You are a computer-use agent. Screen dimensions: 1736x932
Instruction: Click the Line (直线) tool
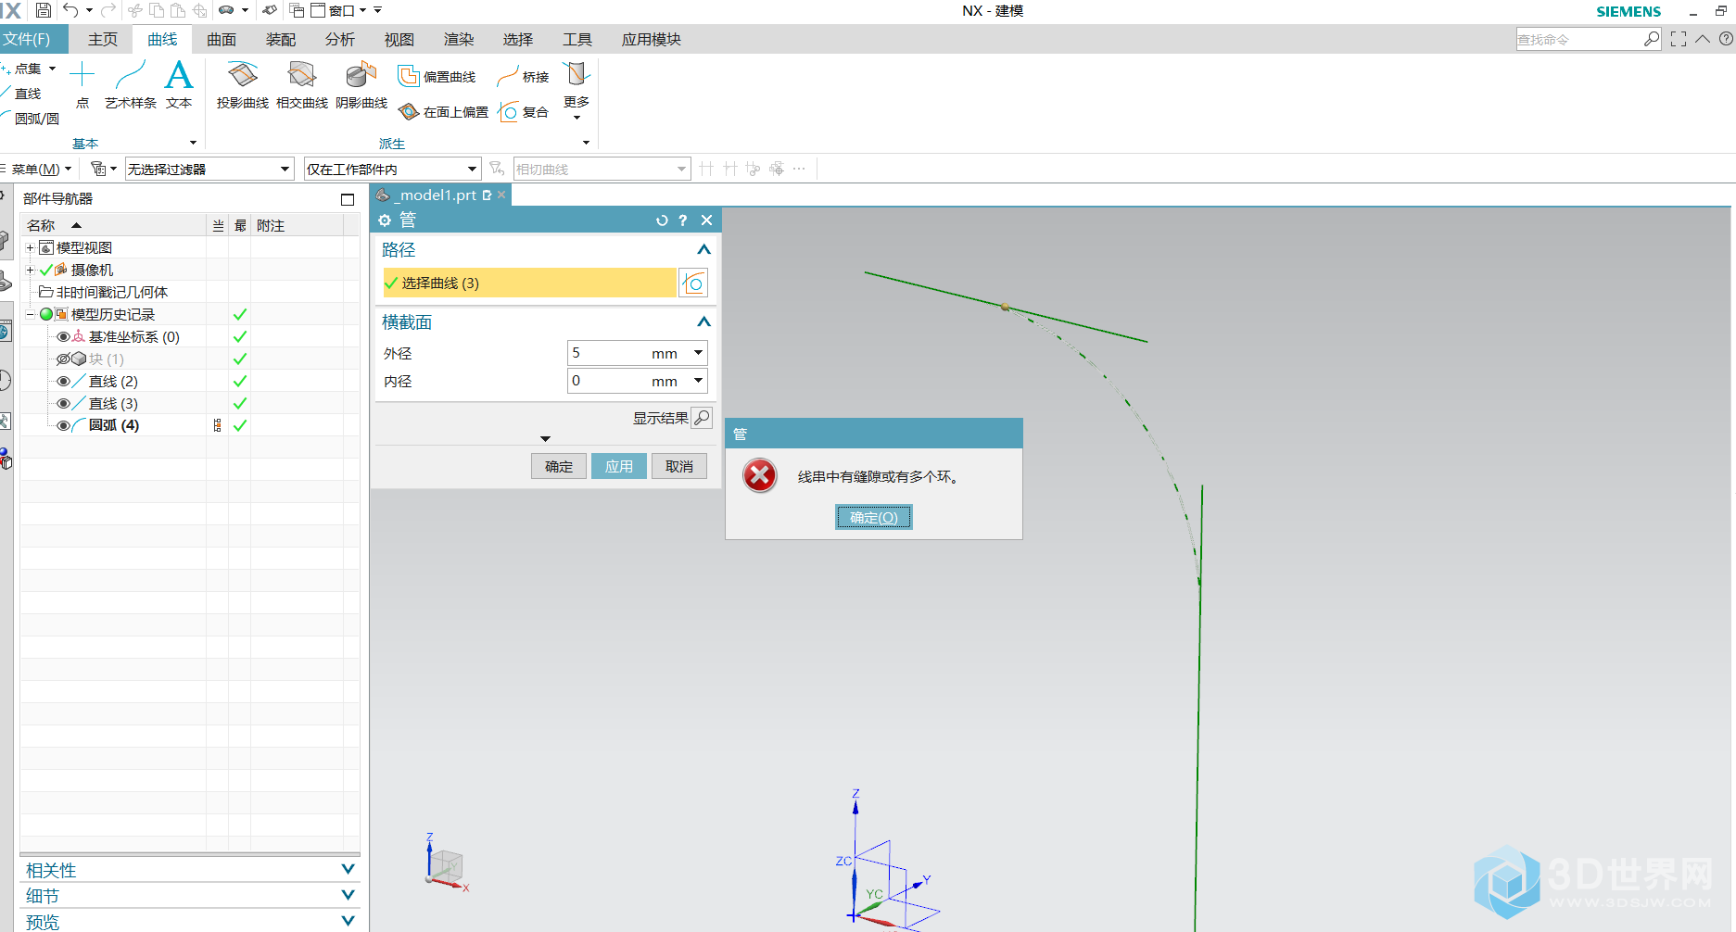pos(22,94)
